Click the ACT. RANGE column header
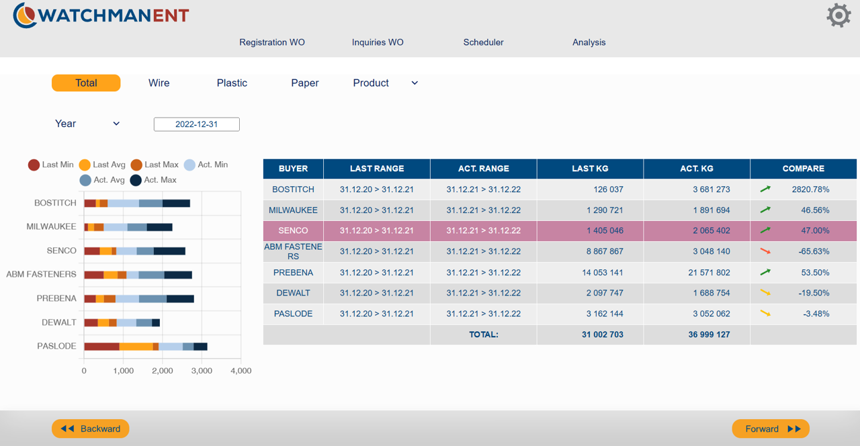Viewport: 860px width, 446px height. click(484, 169)
